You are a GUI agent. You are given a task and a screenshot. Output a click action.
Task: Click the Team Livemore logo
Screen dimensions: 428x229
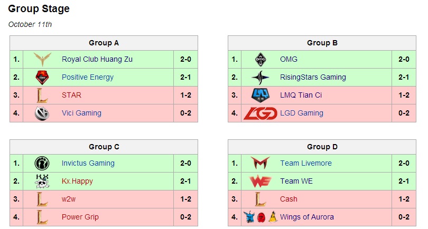click(x=260, y=163)
